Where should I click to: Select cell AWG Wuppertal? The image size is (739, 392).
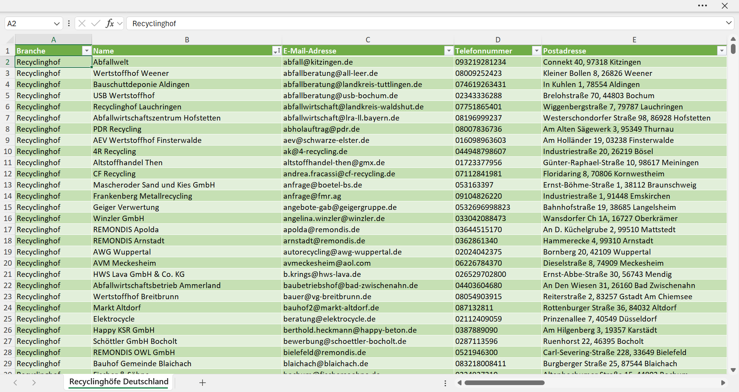coord(187,252)
